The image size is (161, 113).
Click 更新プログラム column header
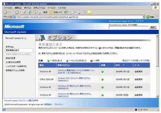tap(78, 65)
